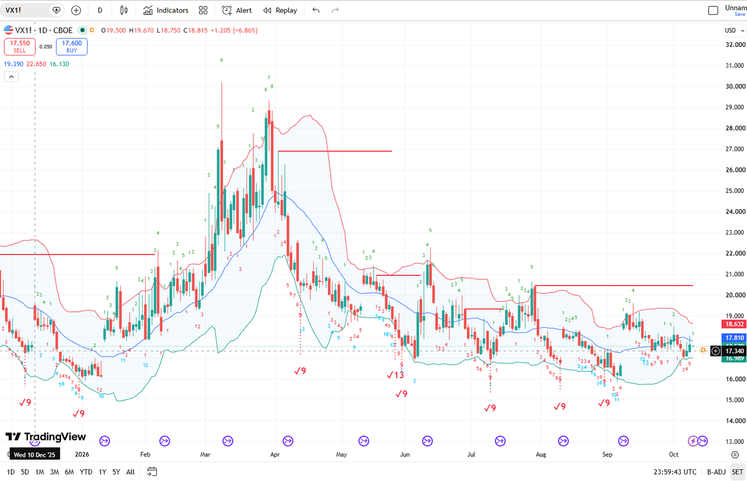Click the lightning event marker near Oct
The image size is (747, 481).
[693, 441]
